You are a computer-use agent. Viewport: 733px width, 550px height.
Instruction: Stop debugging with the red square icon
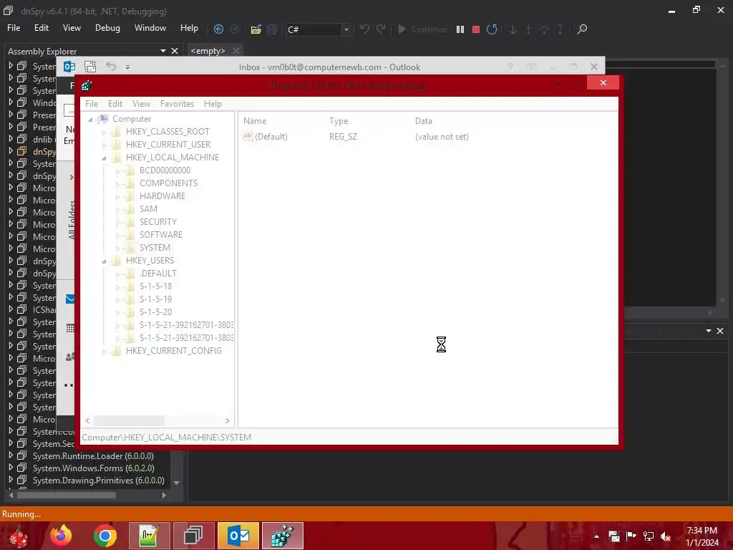coord(476,29)
